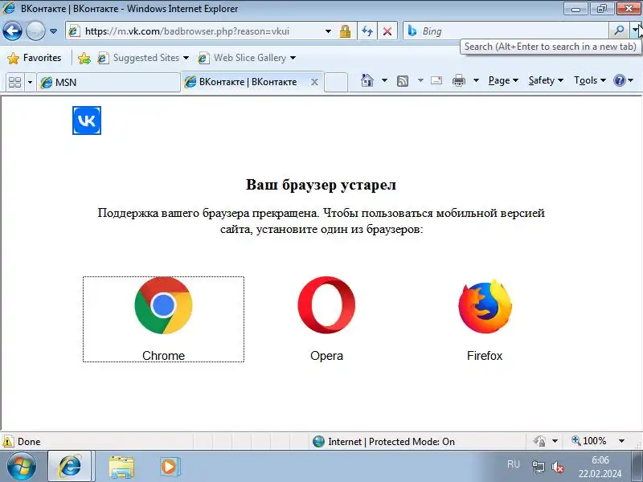
Task: Click the Add to Favorites Bar icon
Action: (x=84, y=58)
